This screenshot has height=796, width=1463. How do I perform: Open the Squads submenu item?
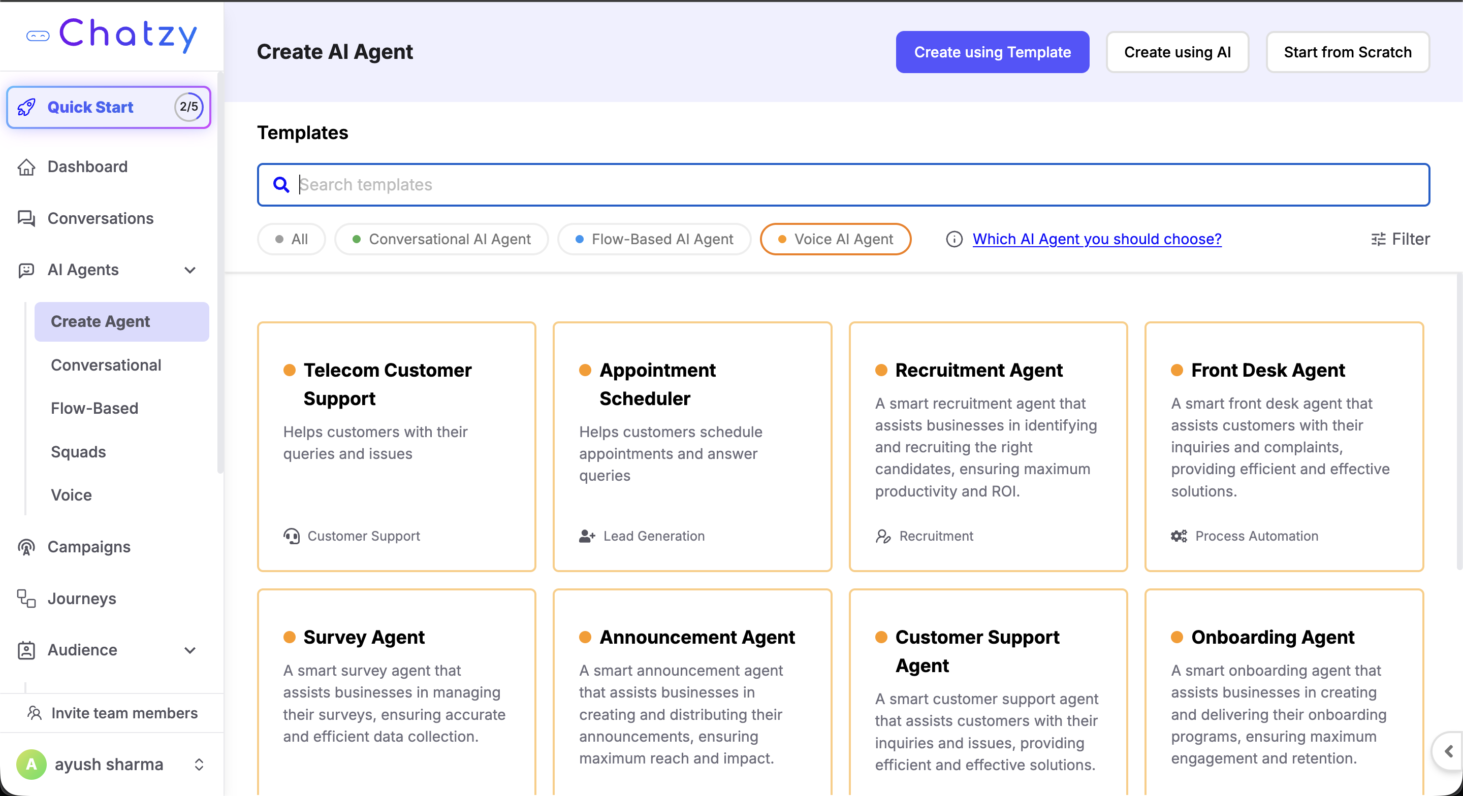click(78, 452)
